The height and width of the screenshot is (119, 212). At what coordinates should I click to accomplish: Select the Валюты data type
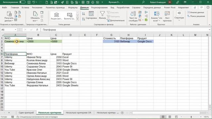point(70,16)
